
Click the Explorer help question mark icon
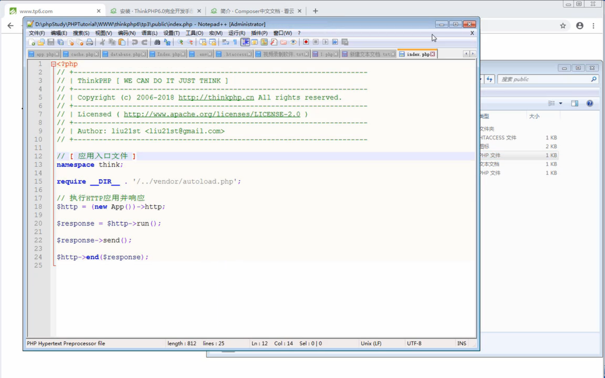point(590,104)
